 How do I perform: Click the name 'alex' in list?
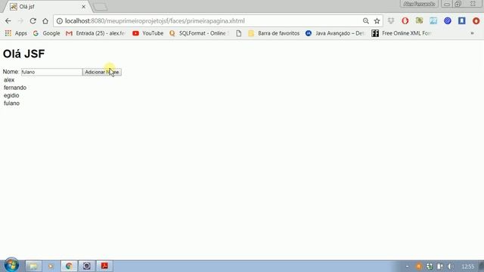tap(9, 80)
